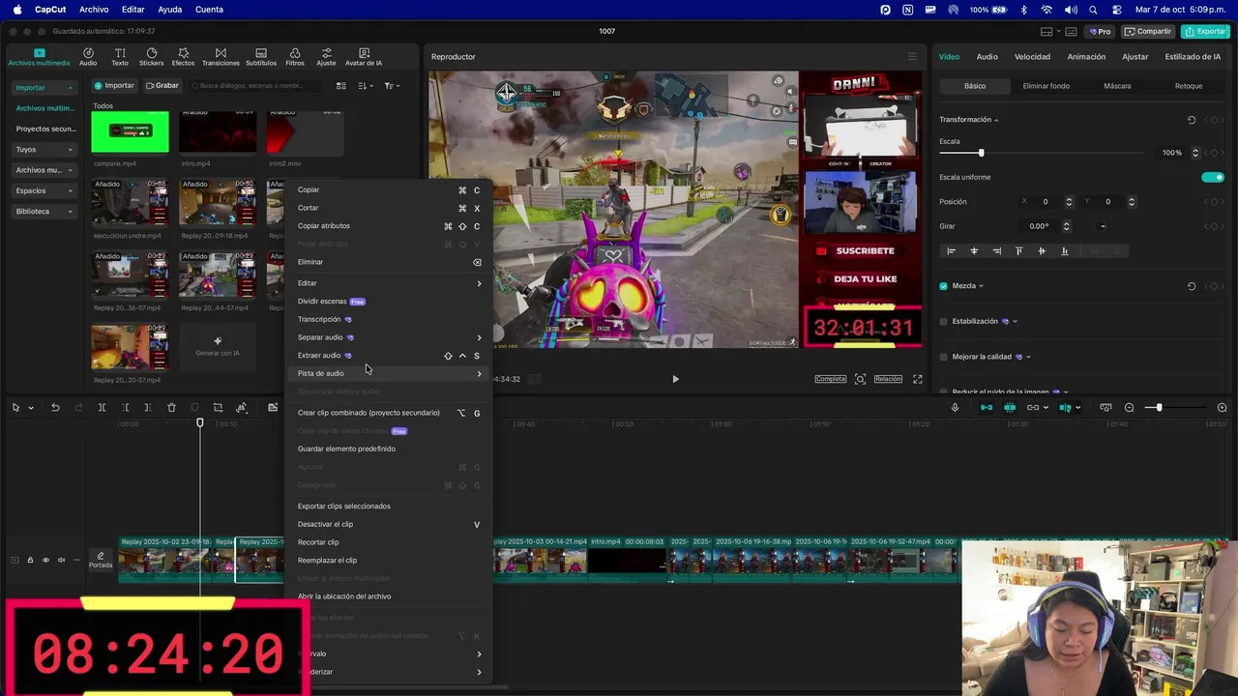The height and width of the screenshot is (696, 1238).
Task: Switch media library to grid view icon
Action: 340,86
